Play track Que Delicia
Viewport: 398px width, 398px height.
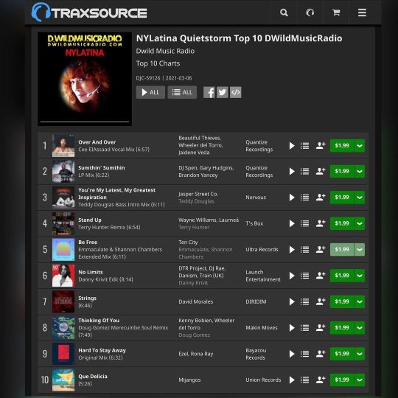click(x=292, y=380)
